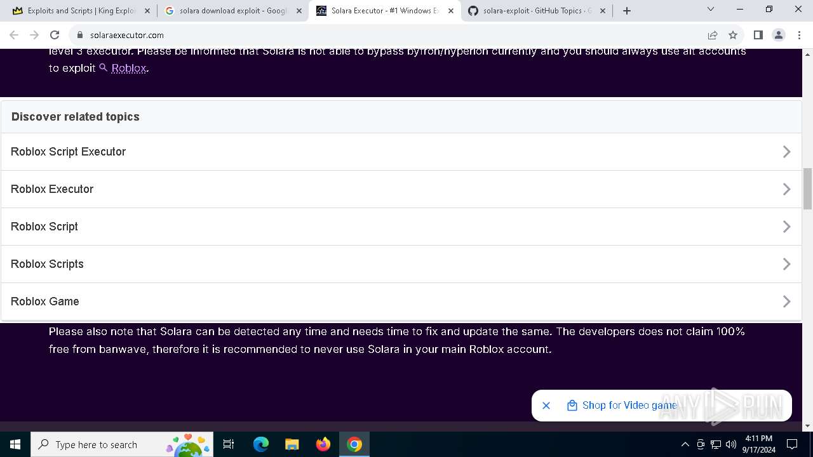Expand chevron for Roblox Executor
This screenshot has width=813, height=457.
(x=786, y=189)
